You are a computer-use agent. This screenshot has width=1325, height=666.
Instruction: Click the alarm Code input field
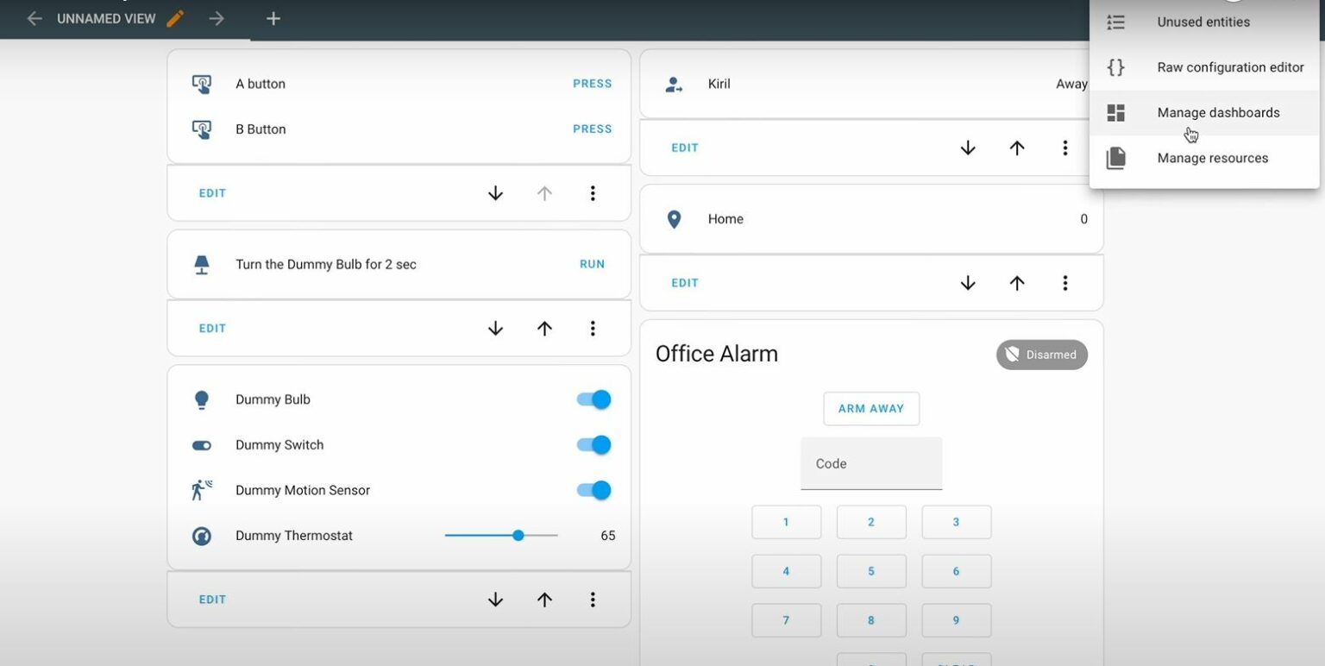[870, 464]
